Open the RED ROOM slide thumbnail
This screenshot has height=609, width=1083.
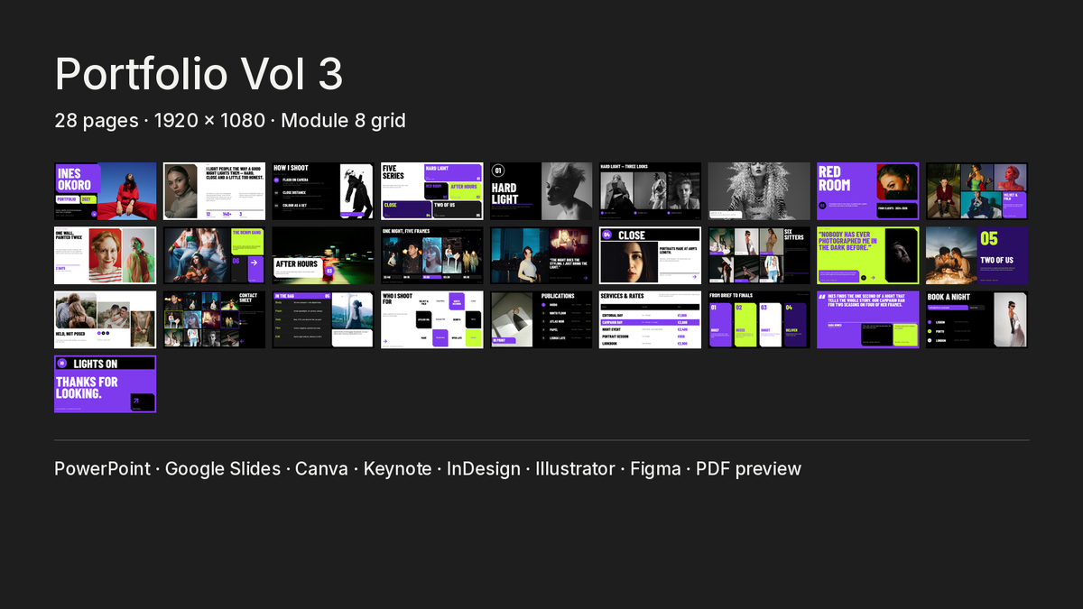pos(869,191)
